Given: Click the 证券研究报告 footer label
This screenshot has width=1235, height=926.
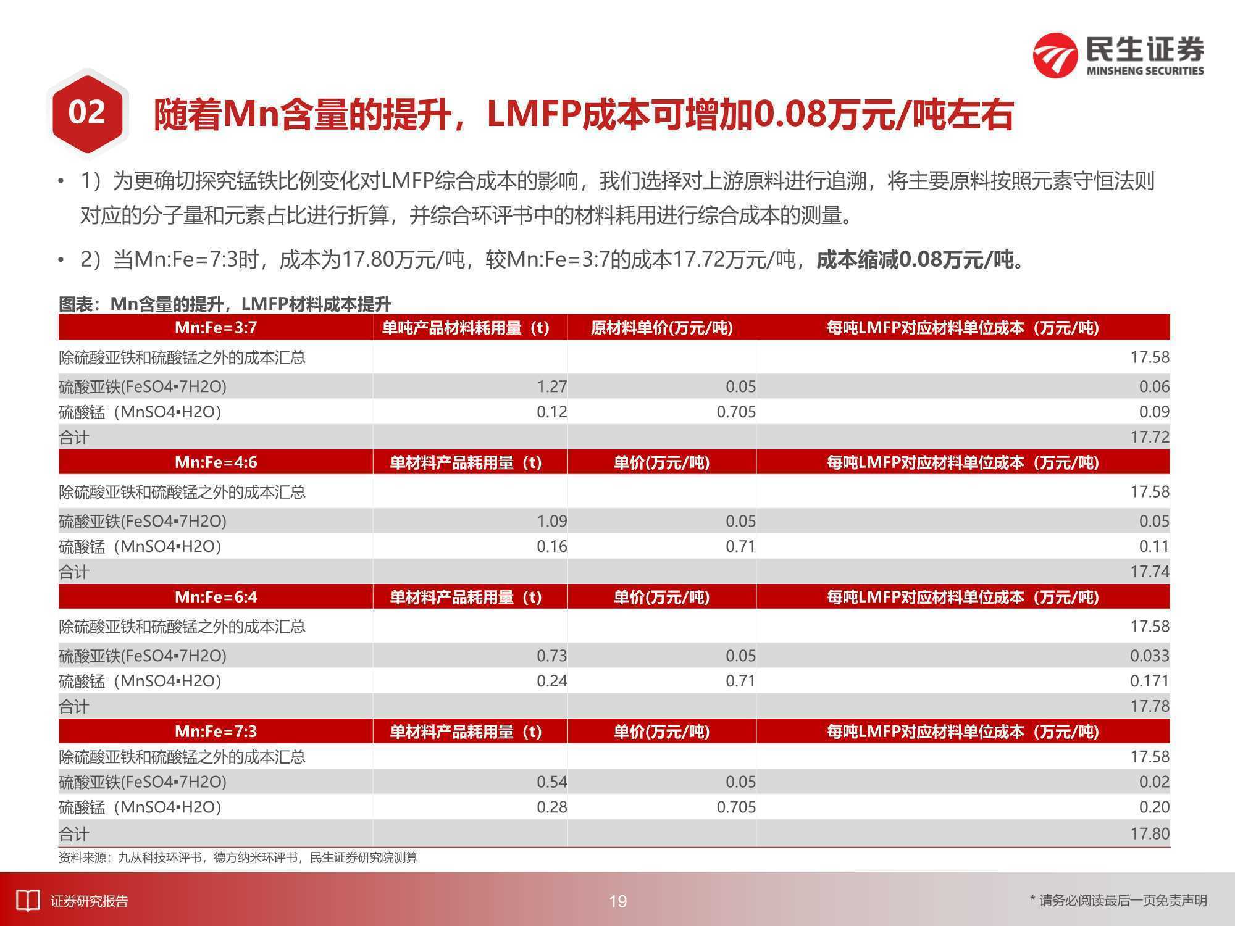Looking at the screenshot, I should pos(90,901).
